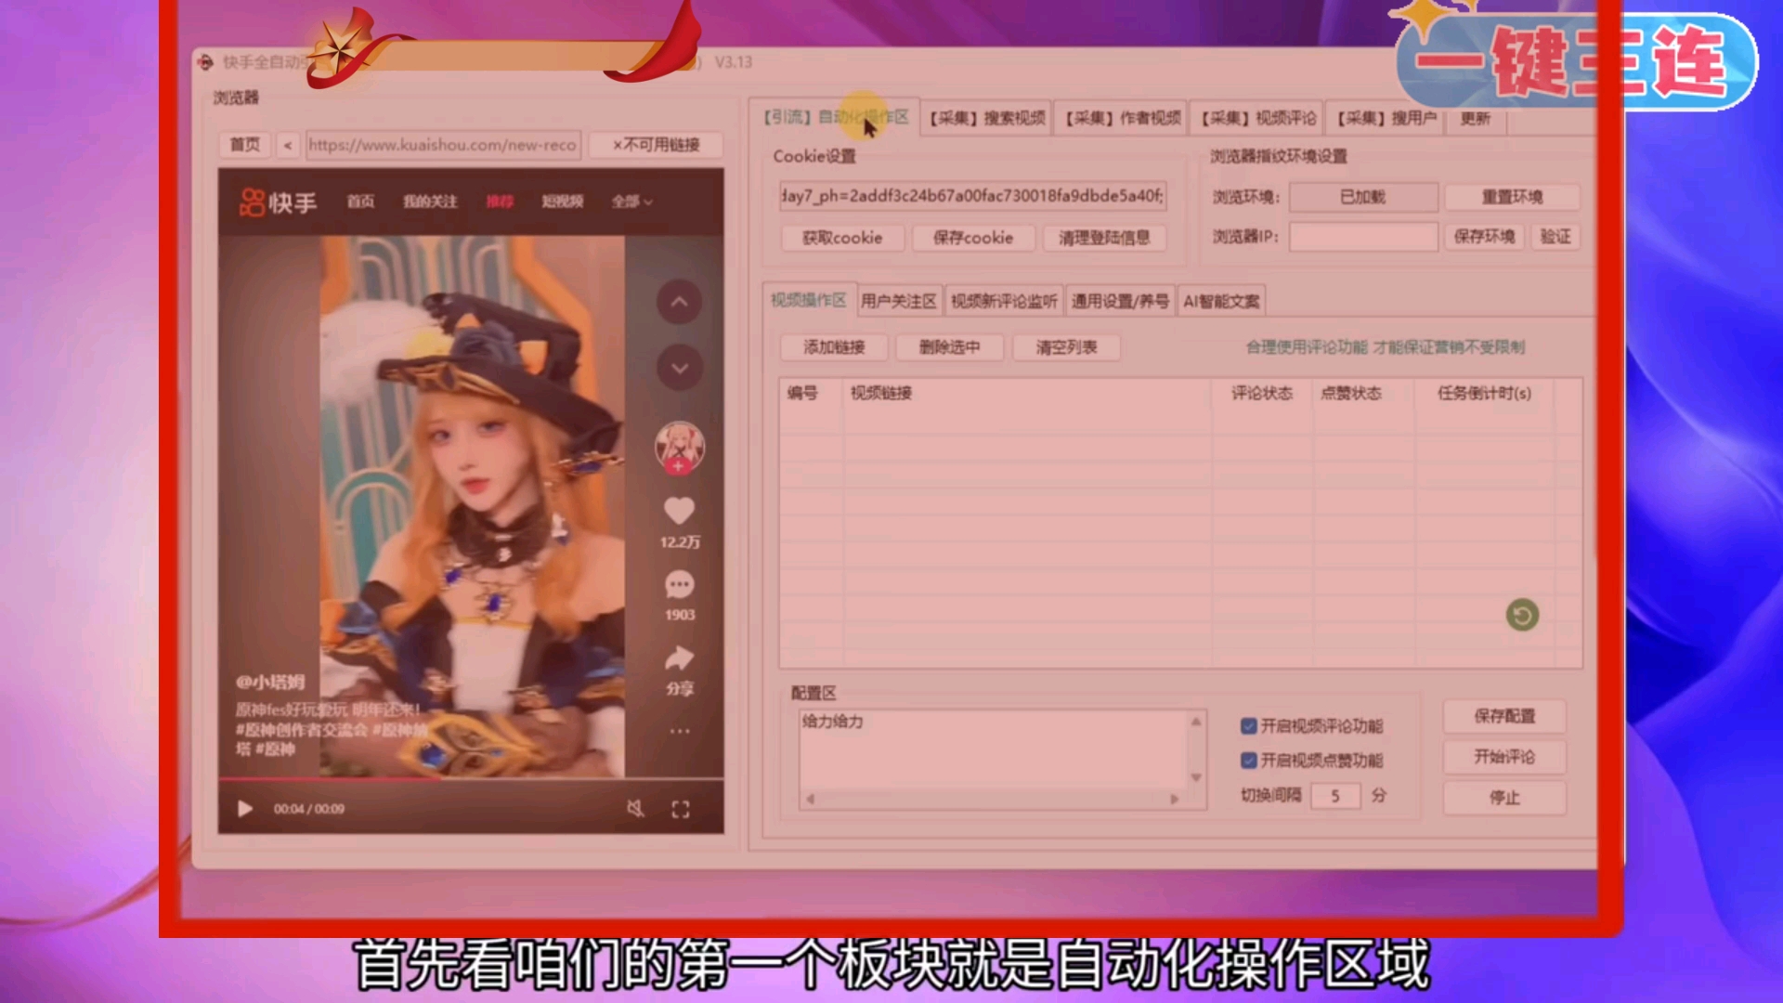
Task: Click the 添加链接 button
Action: pyautogui.click(x=834, y=347)
